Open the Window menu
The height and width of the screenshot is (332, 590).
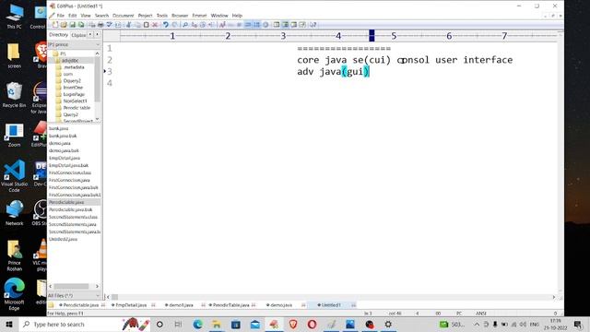pyautogui.click(x=219, y=16)
